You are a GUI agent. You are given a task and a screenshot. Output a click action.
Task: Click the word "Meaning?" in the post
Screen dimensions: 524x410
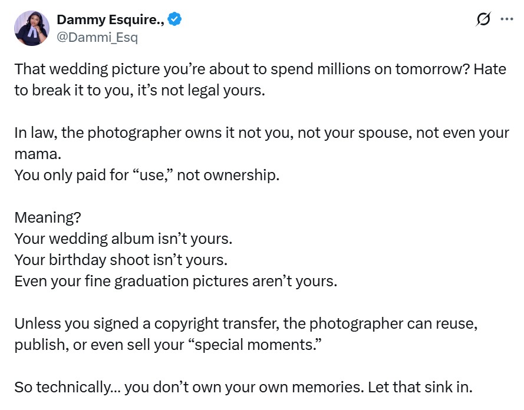point(48,217)
